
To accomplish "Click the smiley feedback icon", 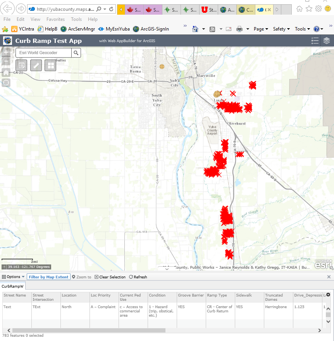I will tap(328, 9).
